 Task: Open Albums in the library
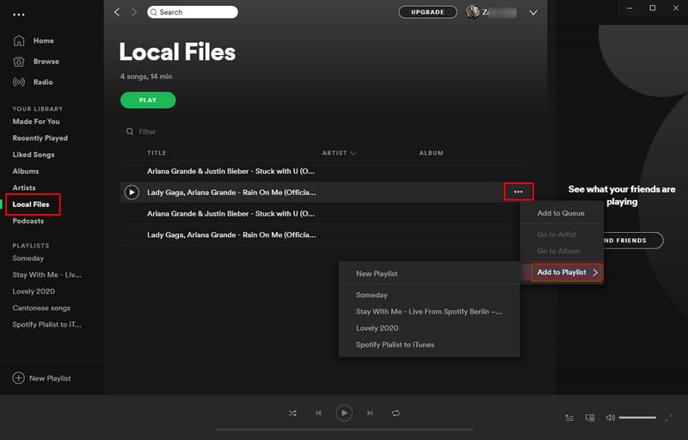[x=26, y=171]
